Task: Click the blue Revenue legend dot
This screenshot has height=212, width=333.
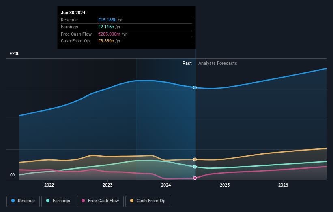Action: click(13, 201)
